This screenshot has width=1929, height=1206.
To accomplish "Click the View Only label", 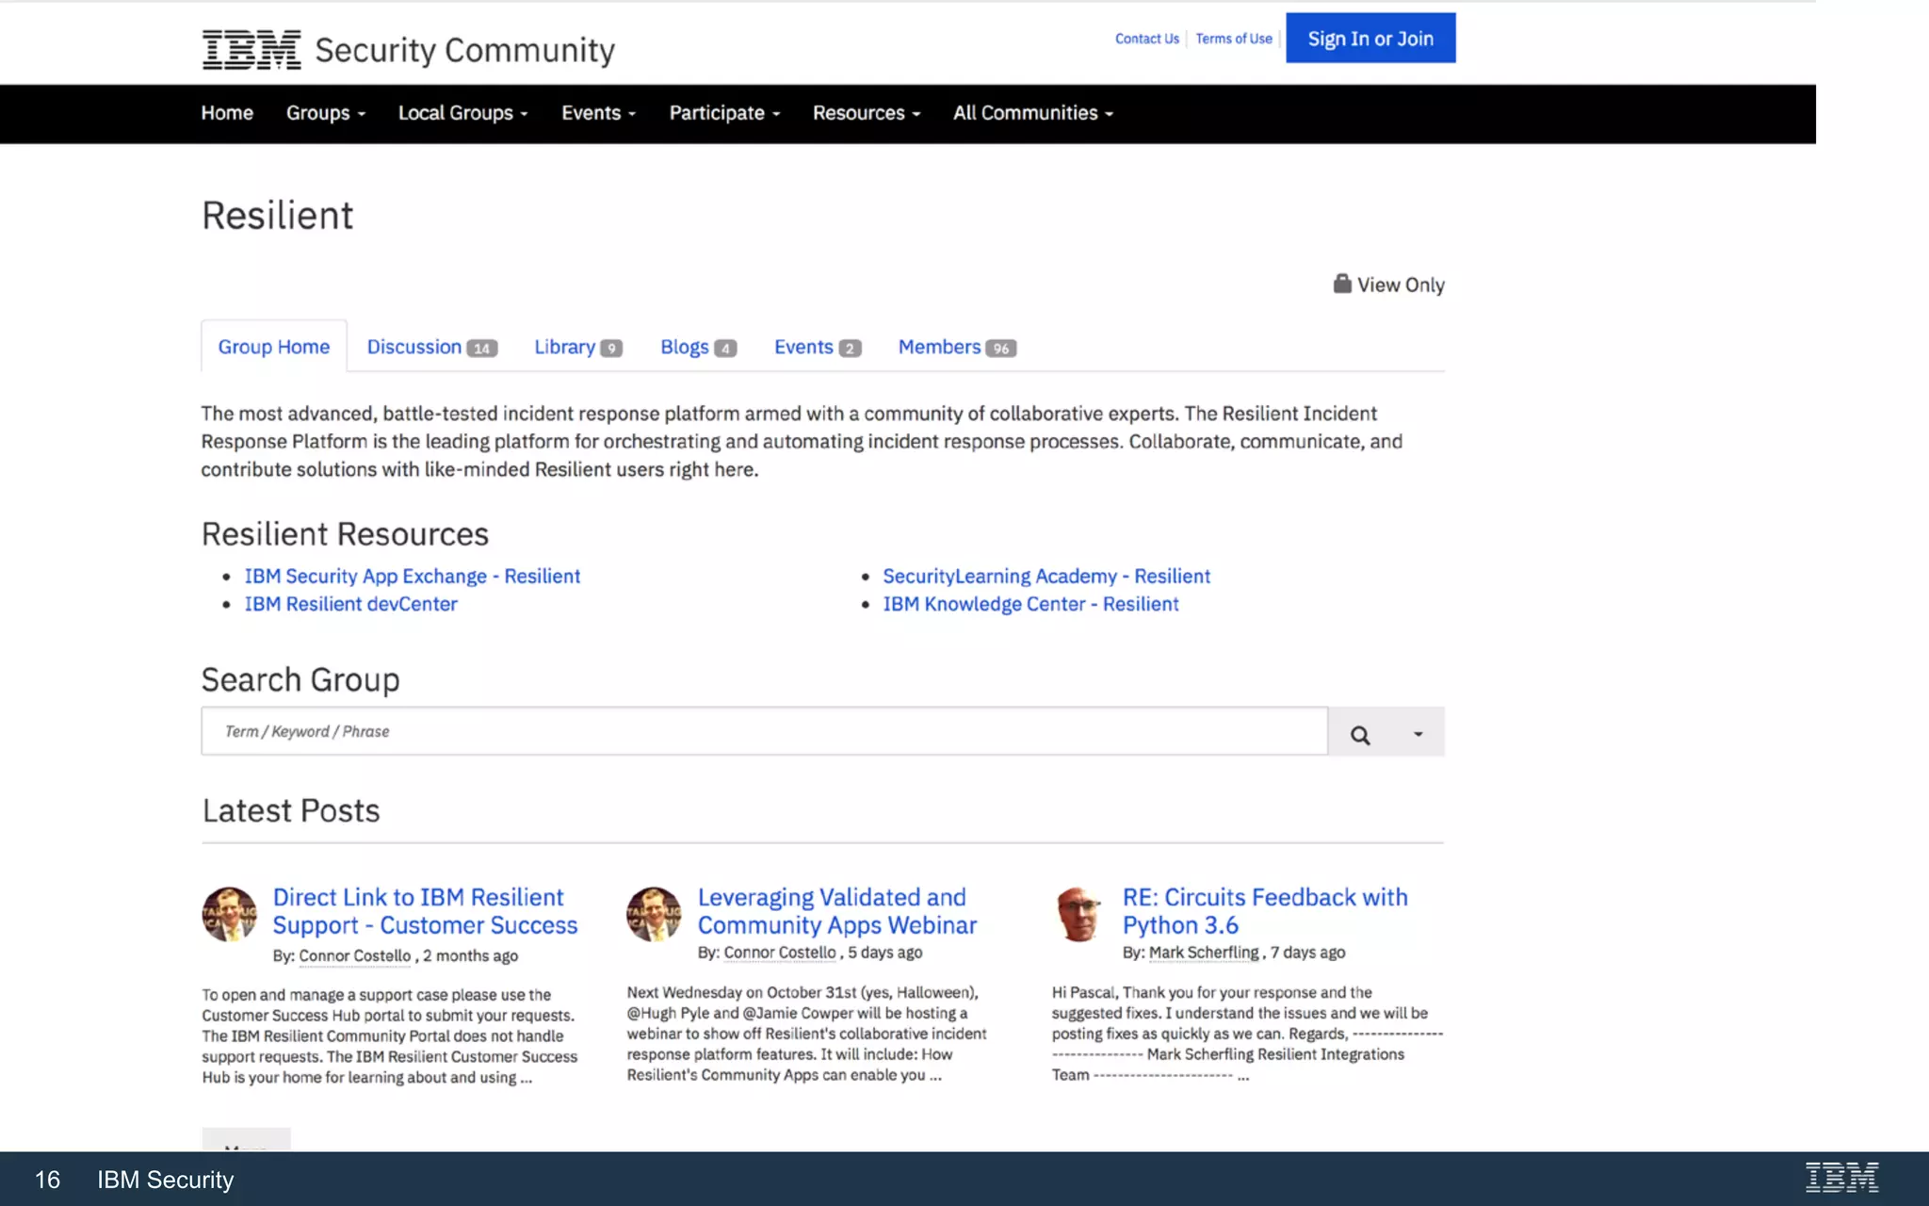I will (x=1401, y=285).
